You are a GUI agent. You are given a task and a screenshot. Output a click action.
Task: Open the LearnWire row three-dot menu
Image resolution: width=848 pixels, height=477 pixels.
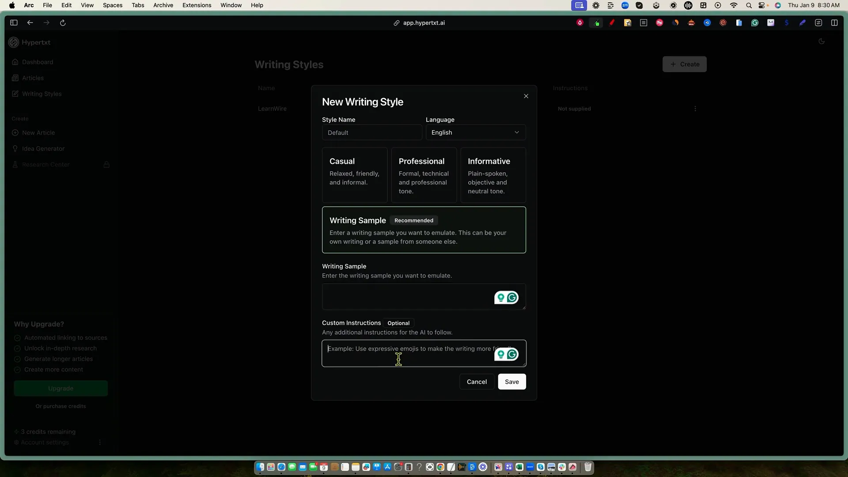point(695,109)
